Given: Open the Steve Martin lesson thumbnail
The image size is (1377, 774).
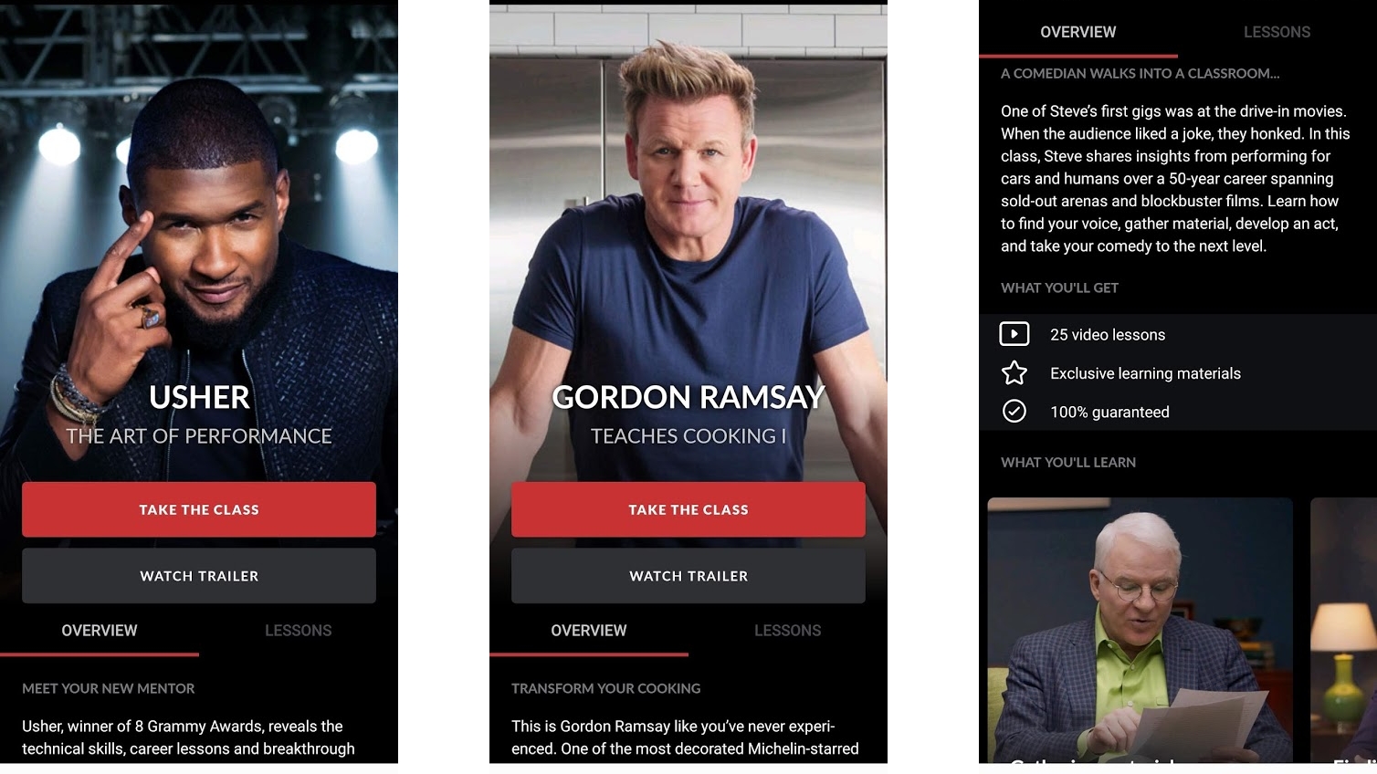Looking at the screenshot, I should coord(1140,630).
